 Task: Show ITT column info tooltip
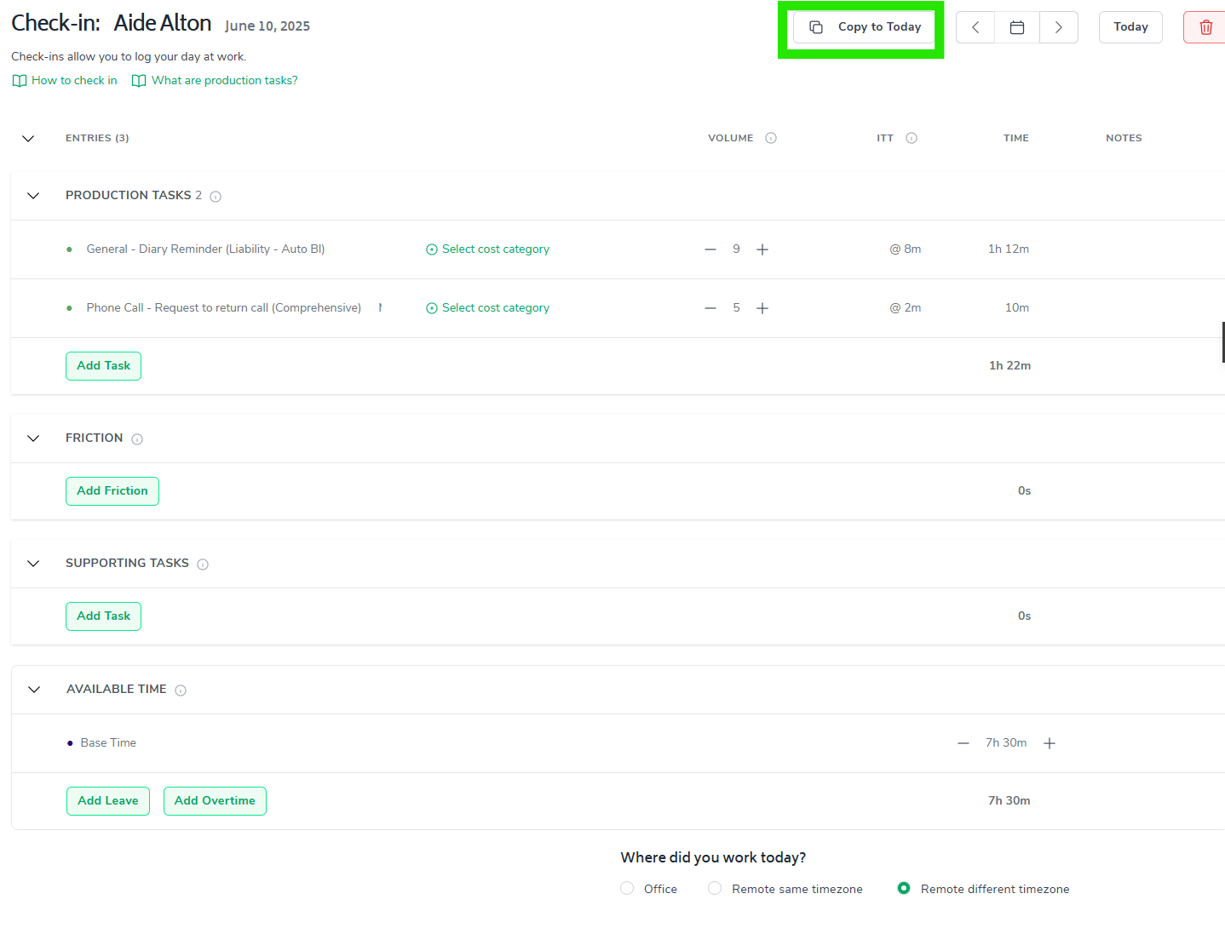[912, 138]
